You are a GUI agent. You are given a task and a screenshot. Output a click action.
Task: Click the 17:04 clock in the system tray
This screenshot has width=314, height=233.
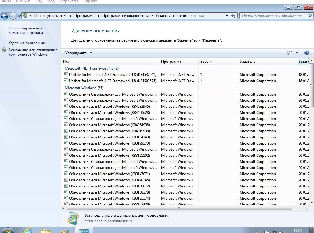tap(298, 231)
